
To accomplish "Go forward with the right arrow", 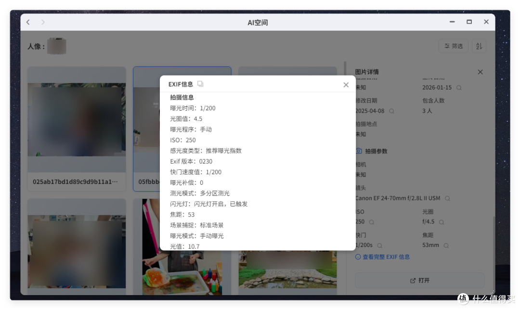I will 43,22.
